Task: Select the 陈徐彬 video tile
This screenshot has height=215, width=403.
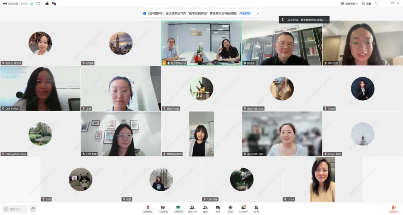Action: click(282, 43)
